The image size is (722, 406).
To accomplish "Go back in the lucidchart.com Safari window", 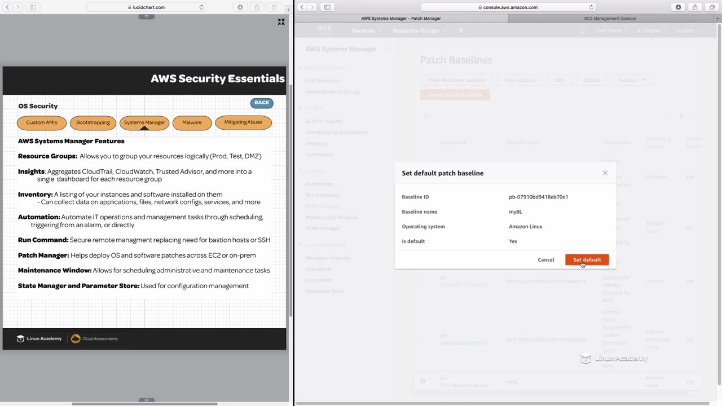I will coord(7,7).
